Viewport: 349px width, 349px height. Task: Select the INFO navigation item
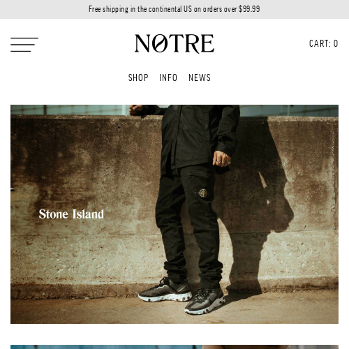pos(168,77)
